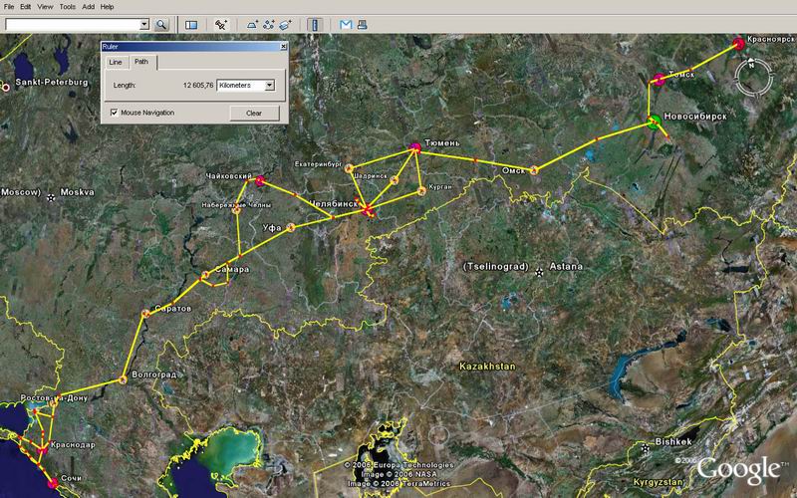Click the green Новосибирск placemark
Screen dimensions: 797x498
tap(653, 124)
